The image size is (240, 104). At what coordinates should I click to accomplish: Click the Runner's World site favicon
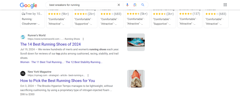click(x=23, y=37)
